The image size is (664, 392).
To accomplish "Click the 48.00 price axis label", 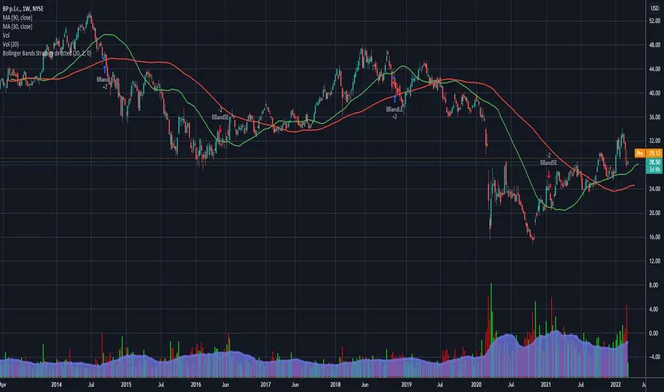I will (654, 44).
